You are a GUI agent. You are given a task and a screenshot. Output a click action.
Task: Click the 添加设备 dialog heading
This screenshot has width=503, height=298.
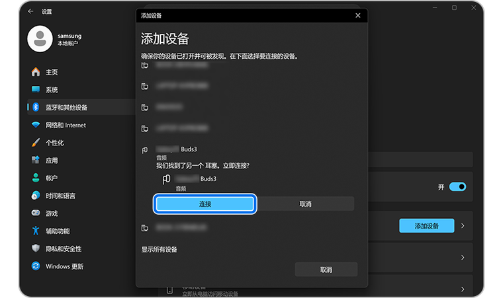[x=165, y=39]
